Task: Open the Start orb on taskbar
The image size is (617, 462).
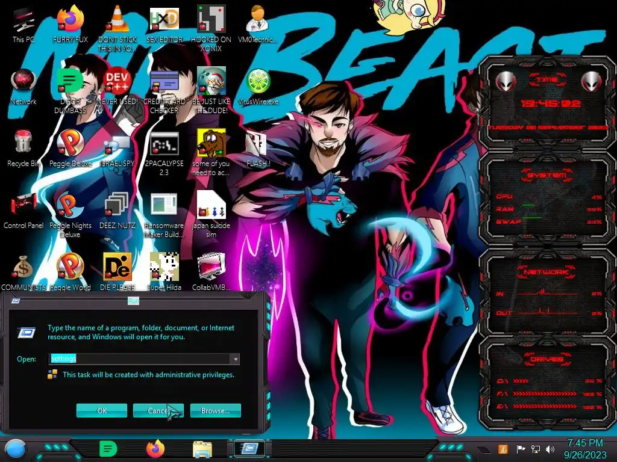Action: [15, 449]
